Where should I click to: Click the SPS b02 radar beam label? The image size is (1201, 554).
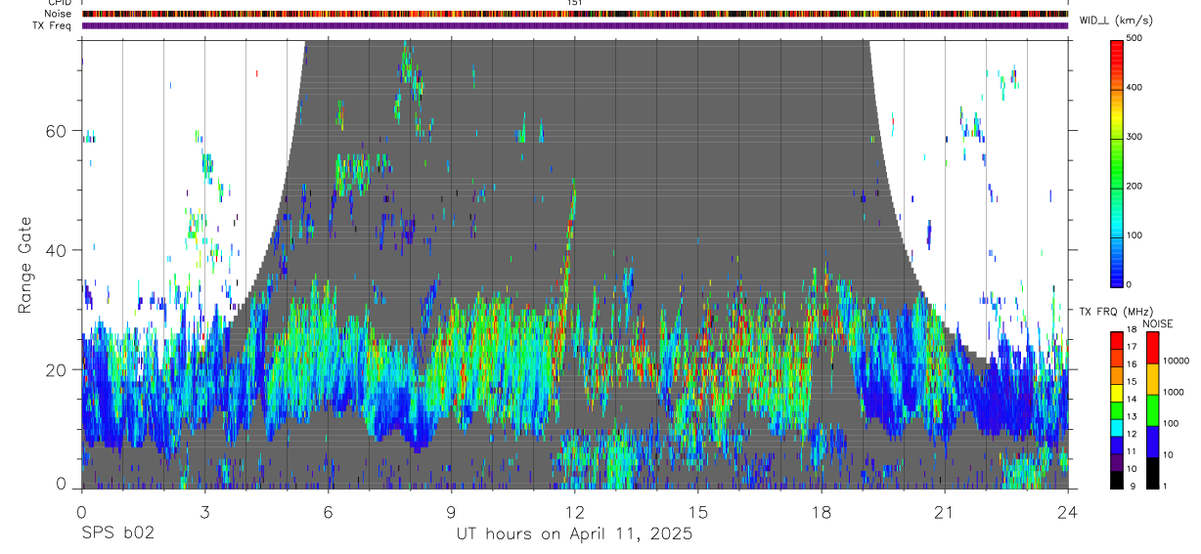[x=117, y=534]
